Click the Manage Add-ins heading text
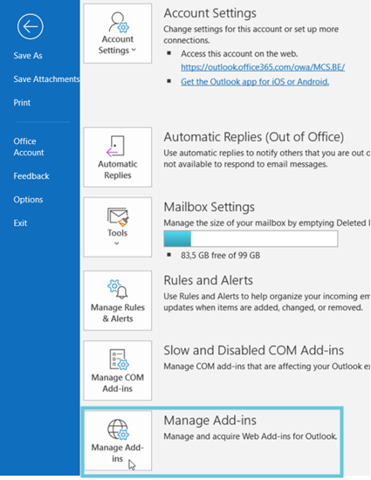This screenshot has height=480, width=371. (x=210, y=421)
